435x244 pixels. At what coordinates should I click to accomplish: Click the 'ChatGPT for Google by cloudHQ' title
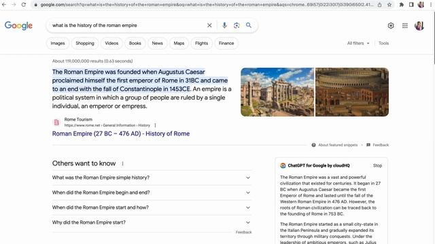(319, 165)
